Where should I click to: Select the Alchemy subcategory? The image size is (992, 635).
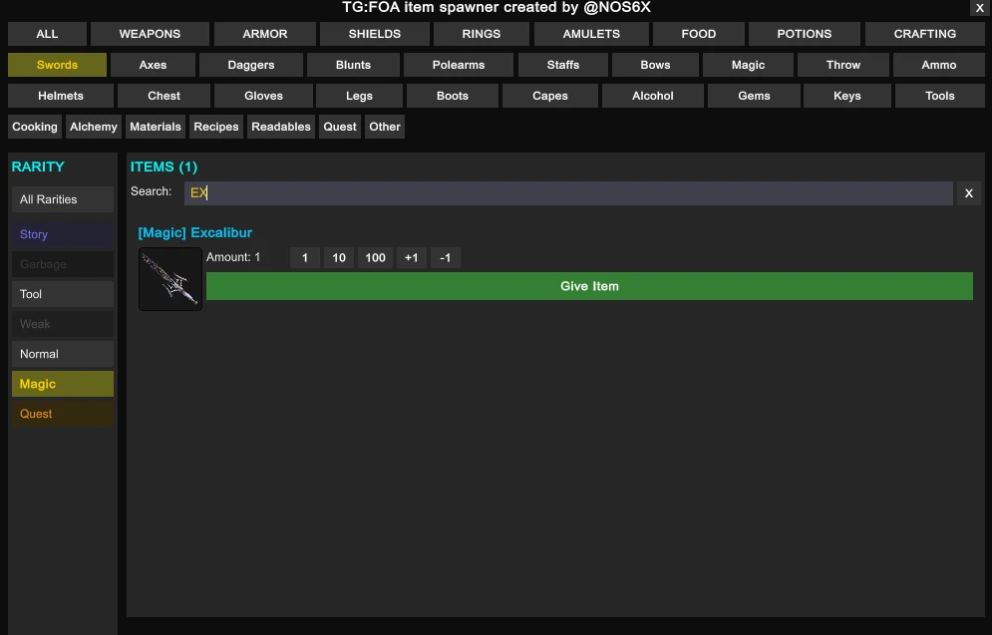(x=94, y=128)
